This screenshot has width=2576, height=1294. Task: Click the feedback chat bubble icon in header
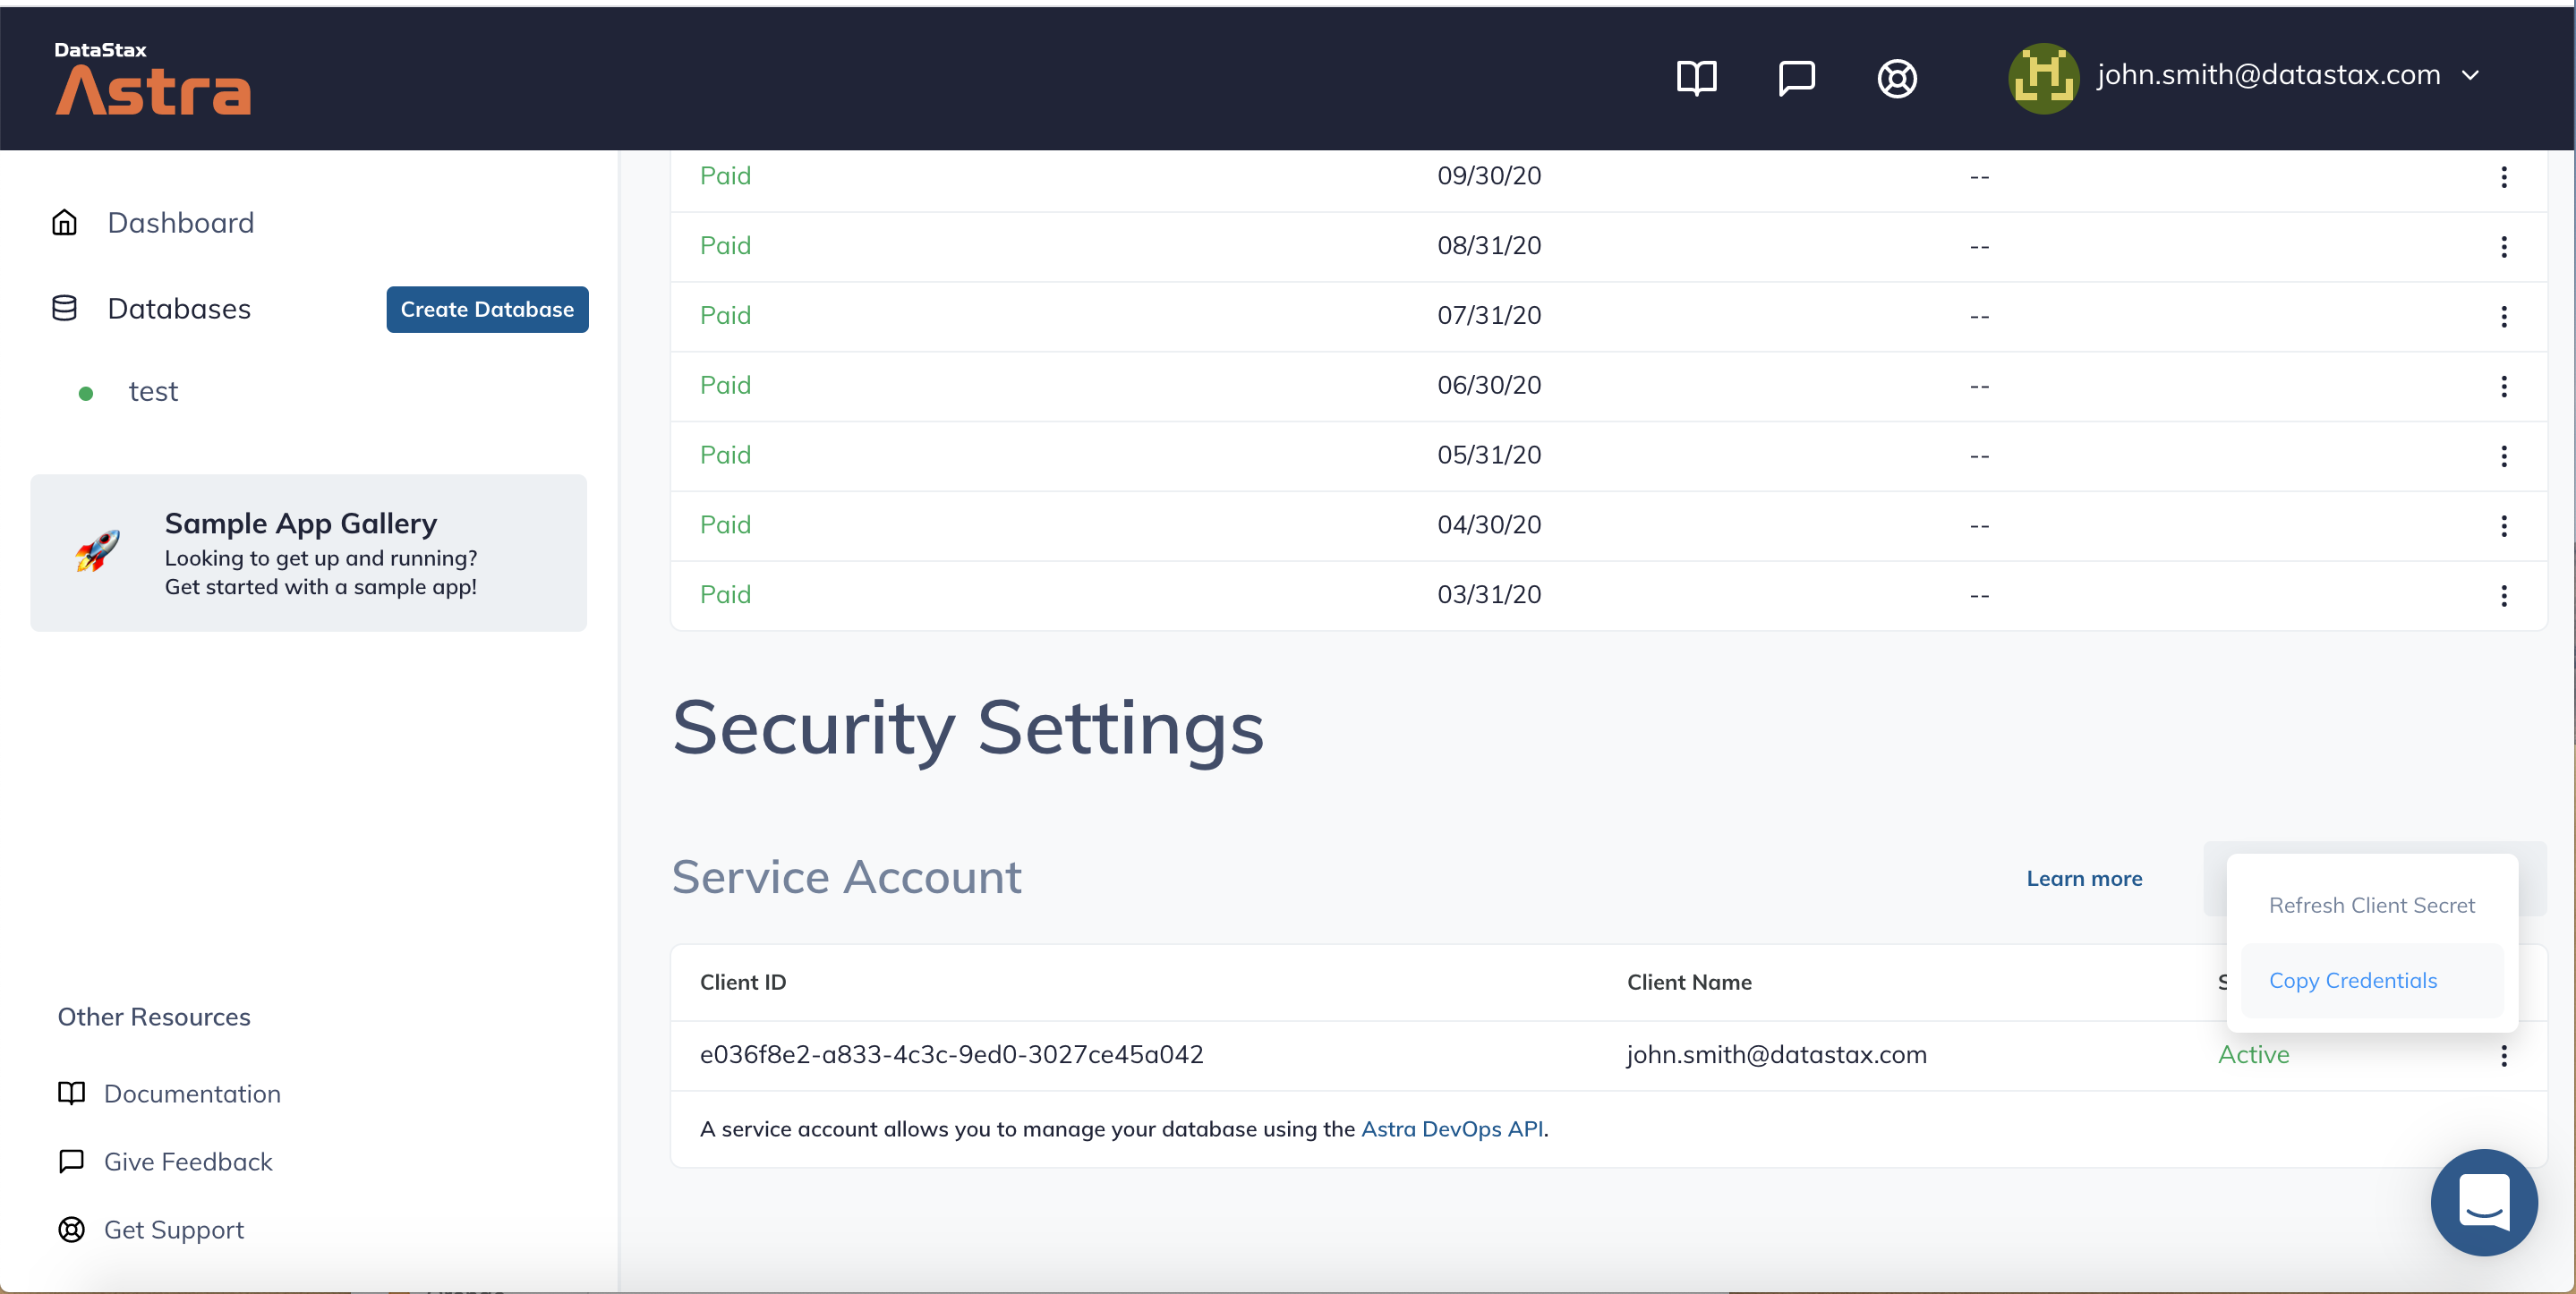pyautogui.click(x=1796, y=77)
